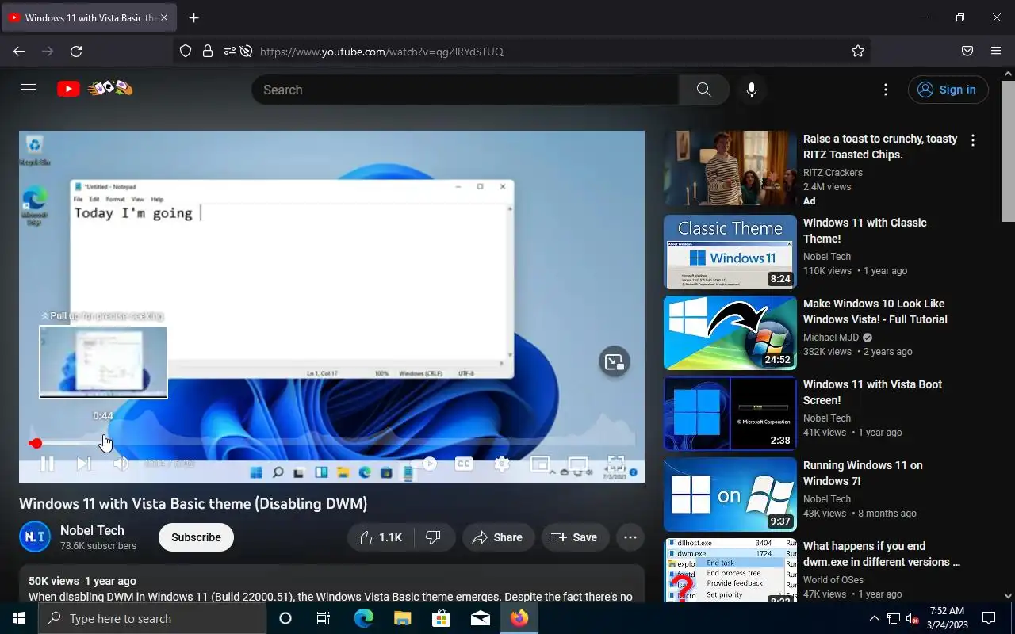Subscribe to Nobel Tech

[196, 537]
